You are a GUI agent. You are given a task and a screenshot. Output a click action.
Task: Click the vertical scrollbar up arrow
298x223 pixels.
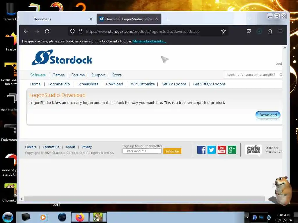point(285,48)
